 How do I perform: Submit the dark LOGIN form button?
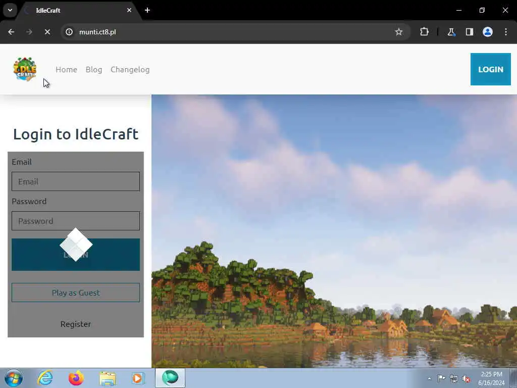click(76, 255)
